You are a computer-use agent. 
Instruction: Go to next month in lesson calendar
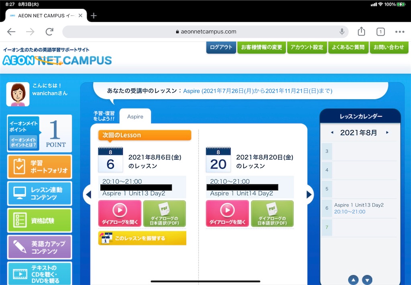point(387,132)
